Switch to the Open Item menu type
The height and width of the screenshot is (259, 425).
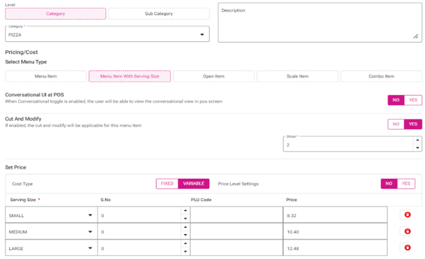[214, 77]
